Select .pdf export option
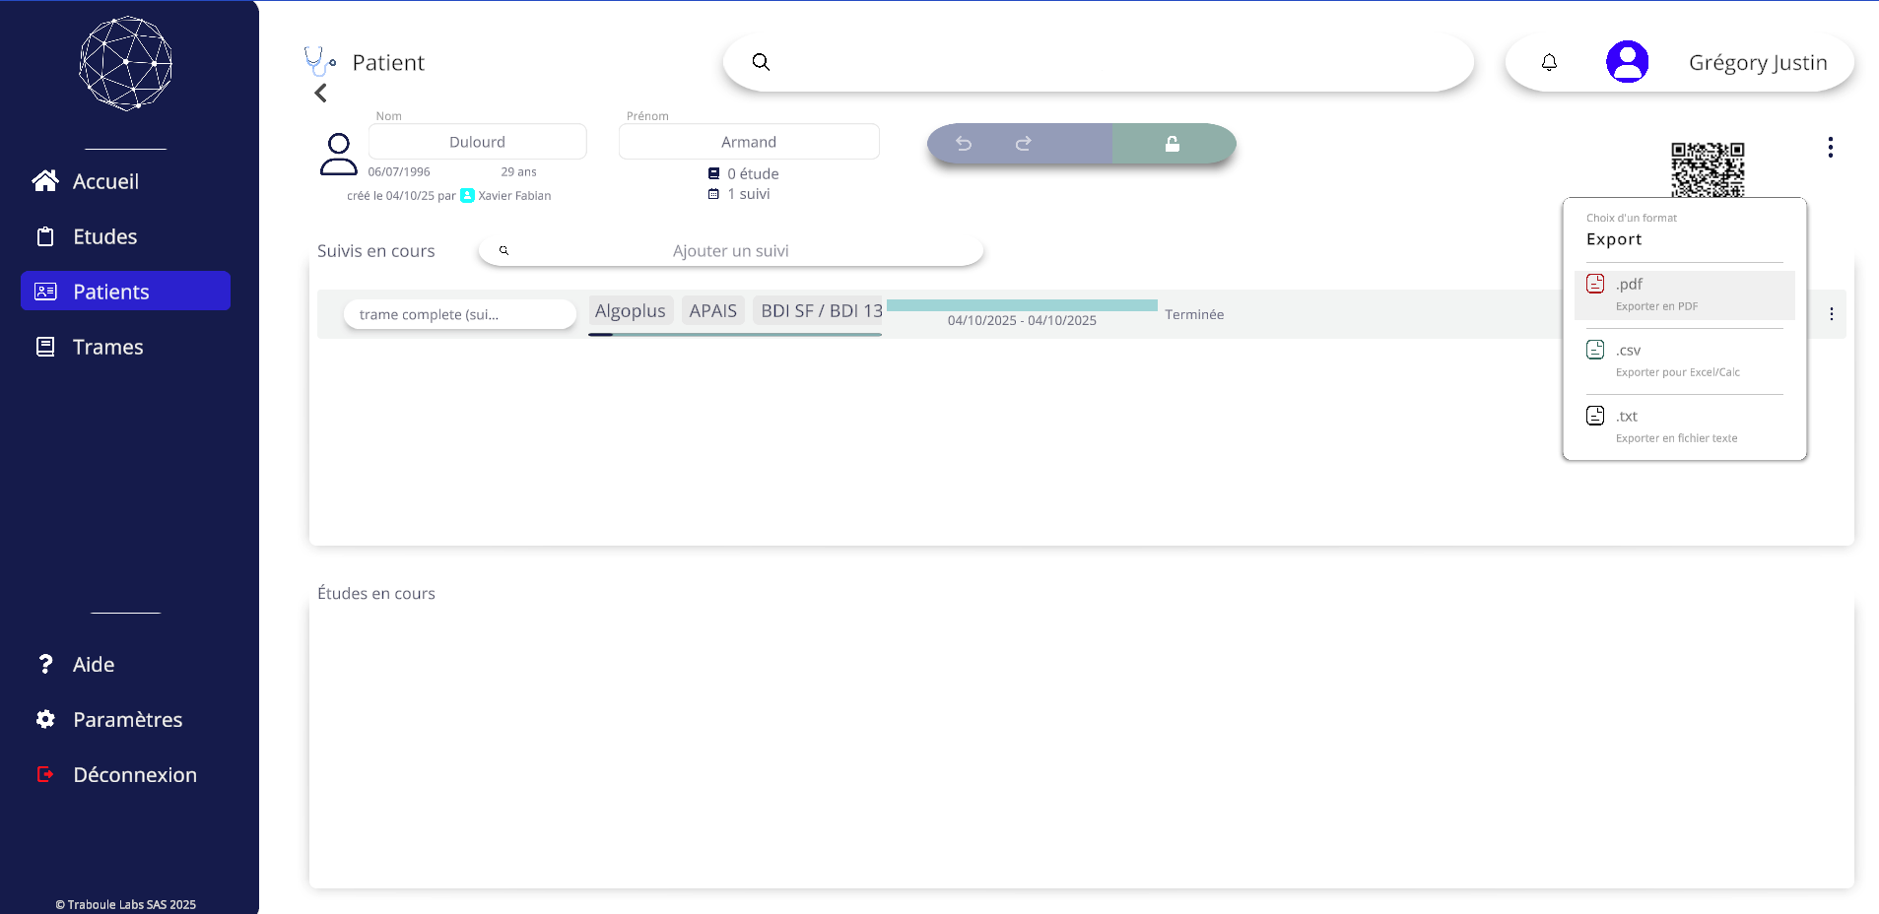This screenshot has height=914, width=1879. coord(1684,294)
